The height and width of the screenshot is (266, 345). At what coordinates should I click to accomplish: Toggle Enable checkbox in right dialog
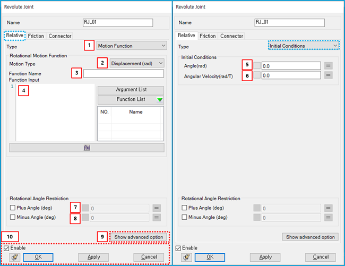tap(178, 248)
